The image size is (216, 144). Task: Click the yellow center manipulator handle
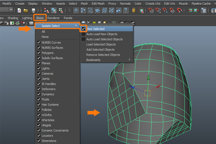[x=147, y=93]
